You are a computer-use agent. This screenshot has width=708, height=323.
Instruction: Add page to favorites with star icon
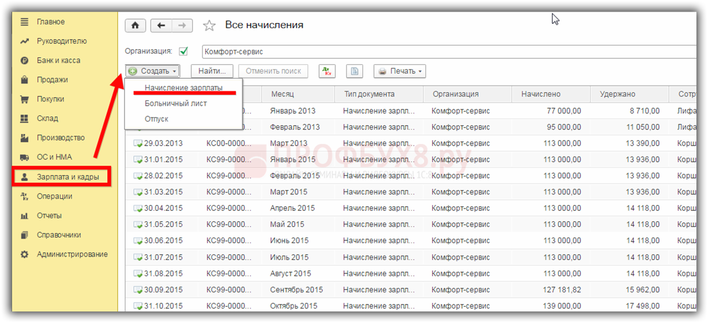tap(209, 26)
